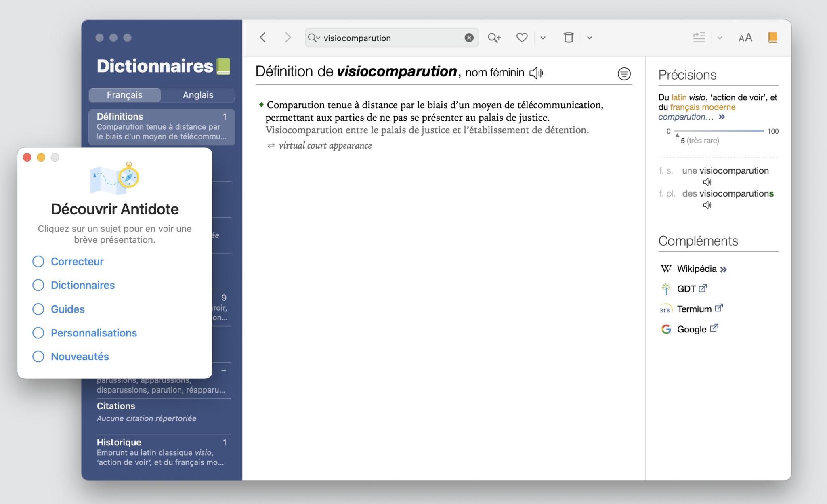The height and width of the screenshot is (504, 827).
Task: Play audio for plural des visiocomparutions
Action: 707,205
